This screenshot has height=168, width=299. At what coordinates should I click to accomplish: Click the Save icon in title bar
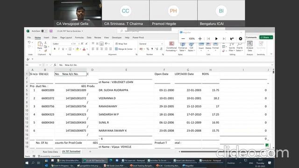point(51,31)
